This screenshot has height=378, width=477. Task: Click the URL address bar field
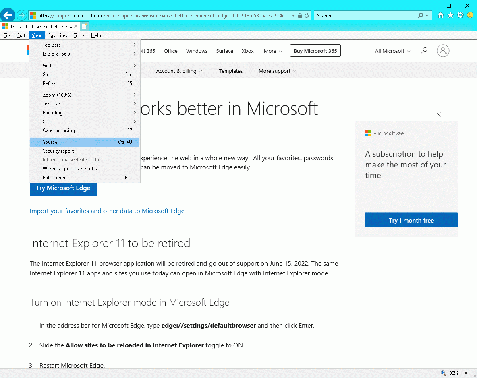[163, 15]
